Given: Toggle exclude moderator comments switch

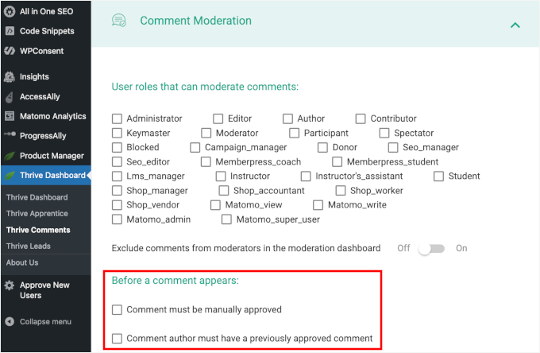Looking at the screenshot, I should coord(433,248).
